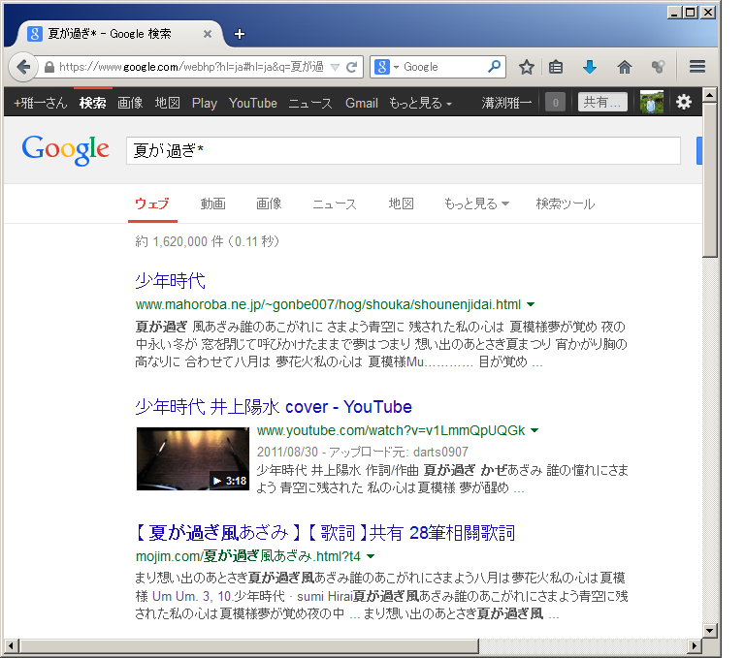Close the 夏が過ぎ* Google tab
This screenshot has width=745, height=658.
(208, 34)
